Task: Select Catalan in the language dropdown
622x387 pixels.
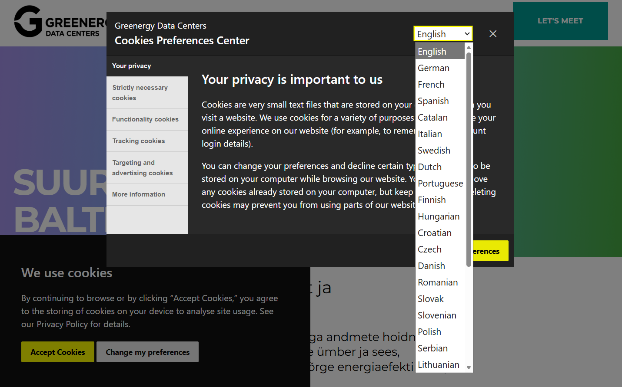Action: click(x=440, y=118)
